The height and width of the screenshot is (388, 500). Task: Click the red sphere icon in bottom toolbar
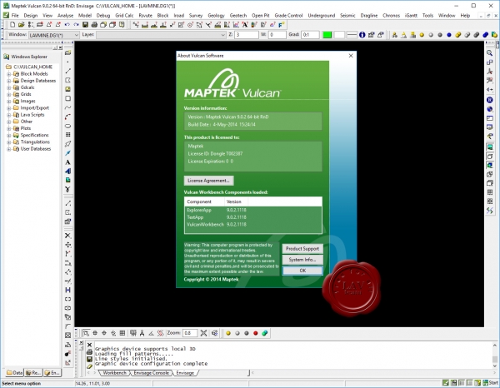coord(256,333)
